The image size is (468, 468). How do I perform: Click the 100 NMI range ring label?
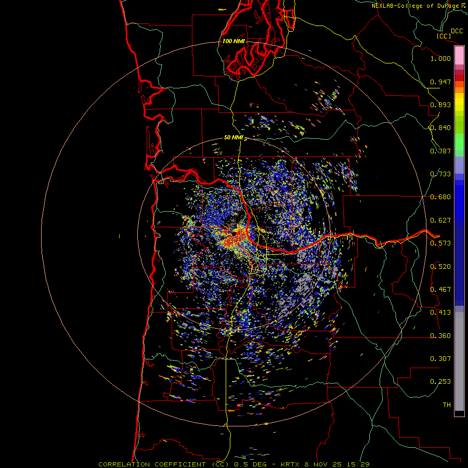[x=233, y=41]
